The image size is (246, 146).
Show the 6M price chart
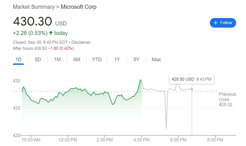(77, 60)
